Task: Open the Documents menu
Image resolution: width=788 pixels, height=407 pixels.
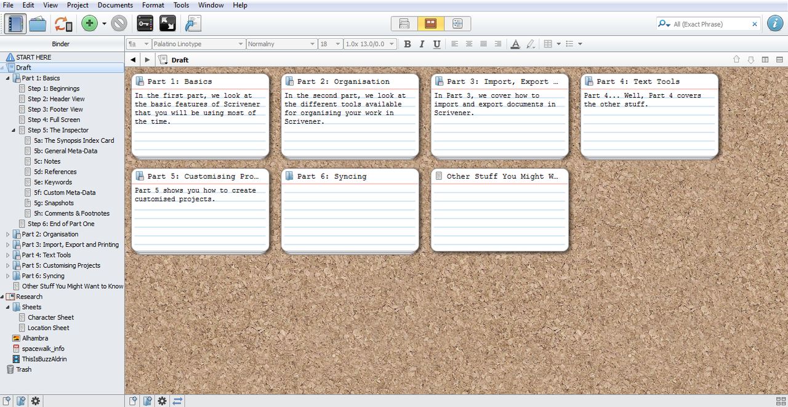Action: [x=115, y=5]
